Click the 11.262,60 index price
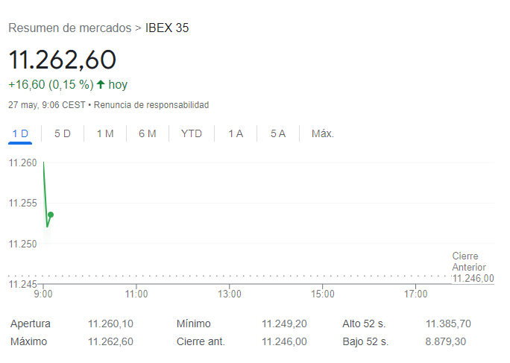This screenshot has width=510, height=363. coord(63,60)
